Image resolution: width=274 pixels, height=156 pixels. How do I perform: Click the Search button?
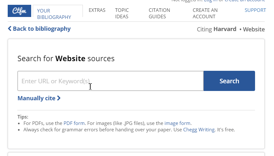pos(229,81)
